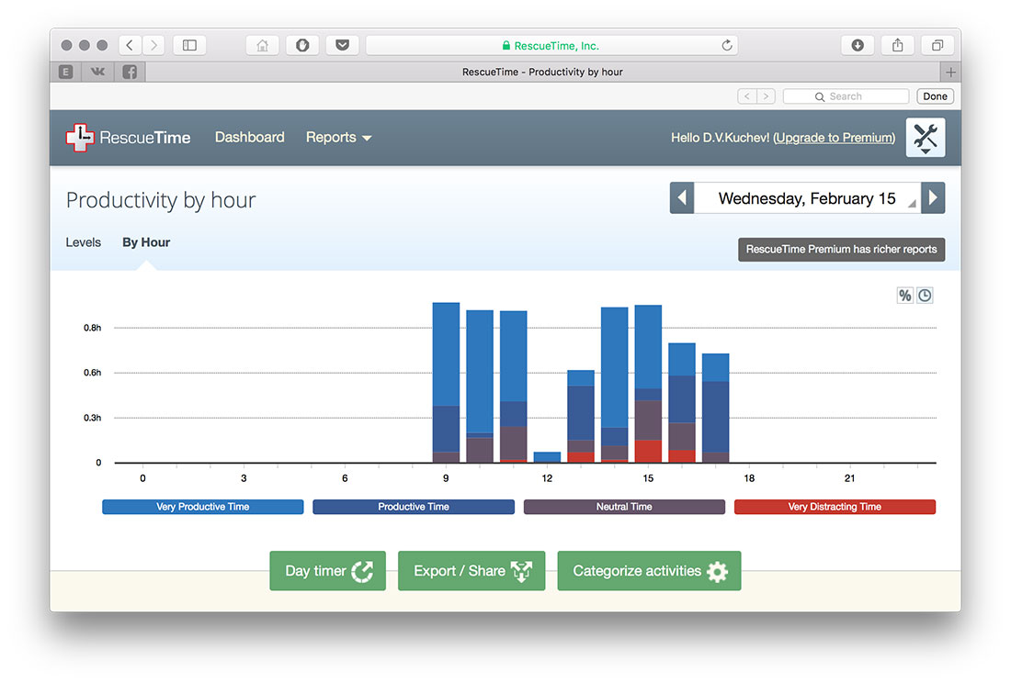Open Export / Share options
Image resolution: width=1011 pixels, height=683 pixels.
471,571
